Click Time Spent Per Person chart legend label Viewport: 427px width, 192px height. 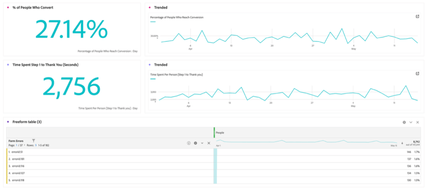176,75
